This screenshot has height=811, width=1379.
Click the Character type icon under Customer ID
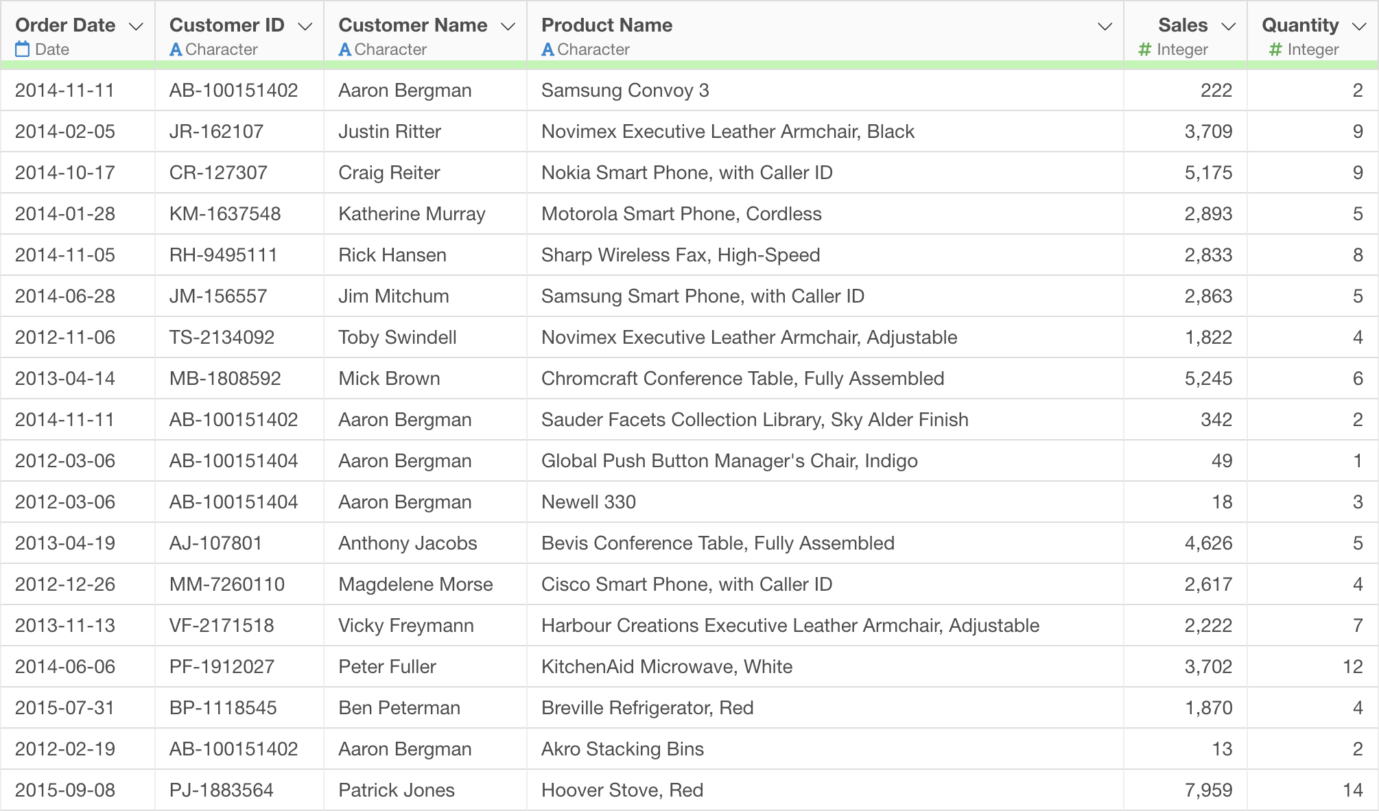click(x=176, y=49)
